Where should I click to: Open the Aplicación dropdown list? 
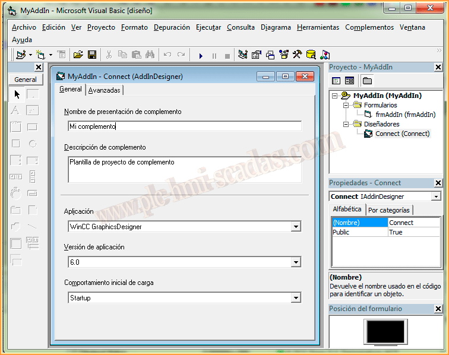click(x=296, y=227)
